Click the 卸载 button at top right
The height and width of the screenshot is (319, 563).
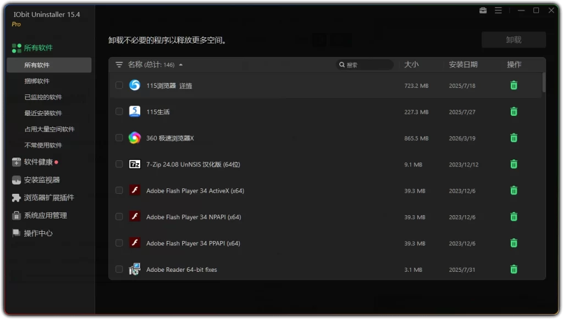[x=514, y=40]
